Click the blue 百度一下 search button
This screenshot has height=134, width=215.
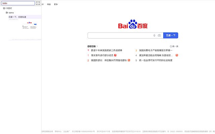pyautogui.click(x=171, y=36)
